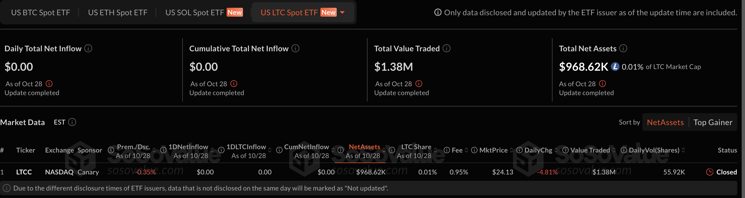Image resolution: width=745 pixels, height=198 pixels.
Task: Click the blue Litecoin coin icon
Action: pyautogui.click(x=615, y=67)
